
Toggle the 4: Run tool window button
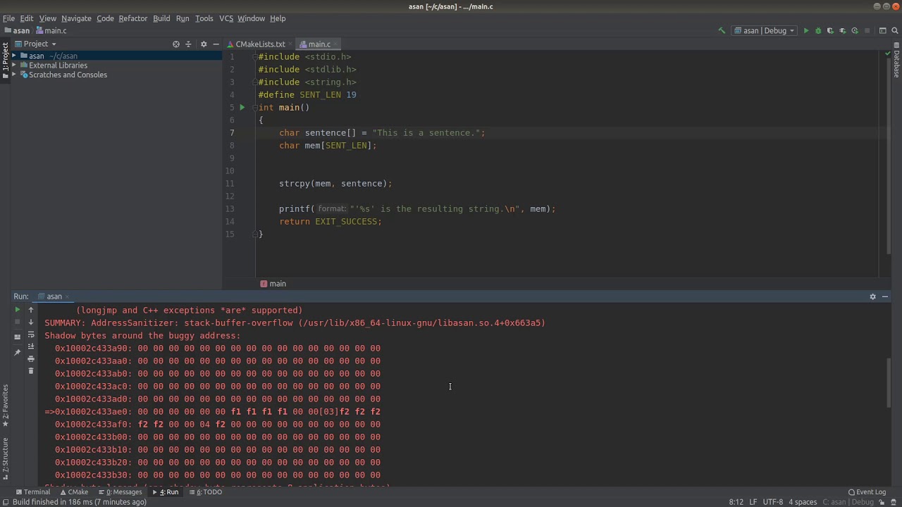click(x=166, y=492)
